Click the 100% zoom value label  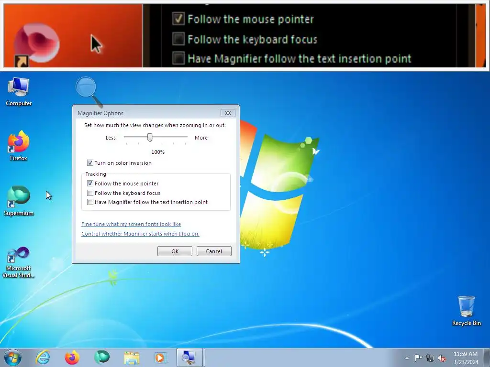point(158,152)
